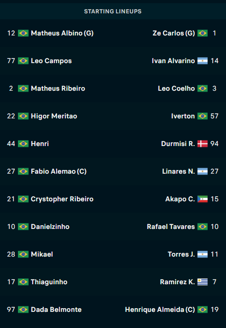Click the Starting Lineups header
This screenshot has height=328, width=226.
pyautogui.click(x=113, y=12)
